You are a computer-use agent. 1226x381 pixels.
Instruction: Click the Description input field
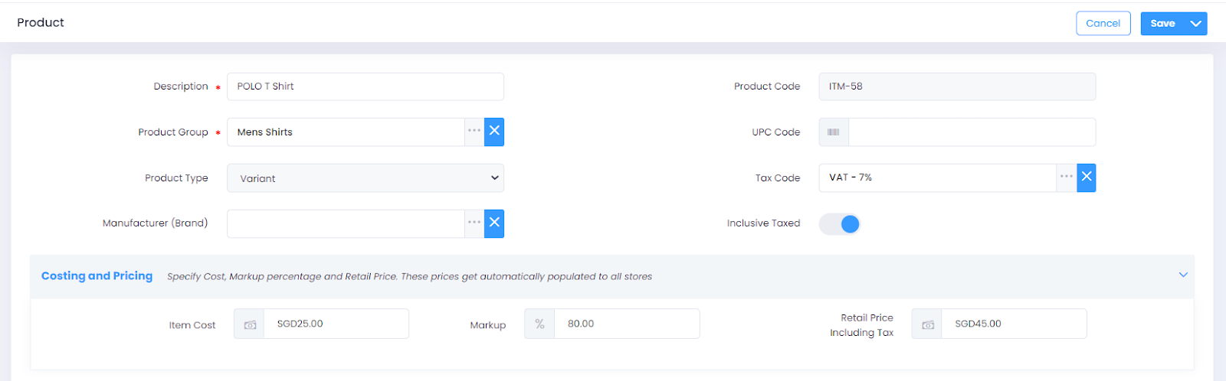366,86
